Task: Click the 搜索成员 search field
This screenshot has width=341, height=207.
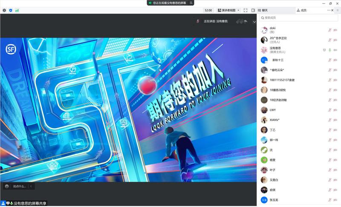Action: tap(298, 18)
